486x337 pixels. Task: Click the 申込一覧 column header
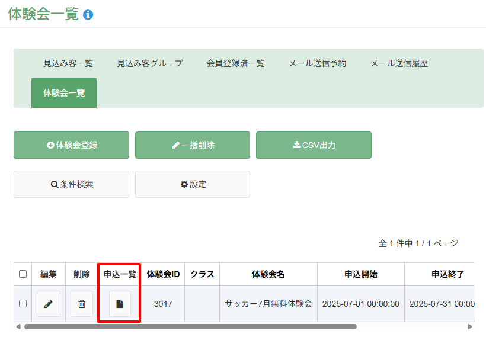tap(120, 274)
